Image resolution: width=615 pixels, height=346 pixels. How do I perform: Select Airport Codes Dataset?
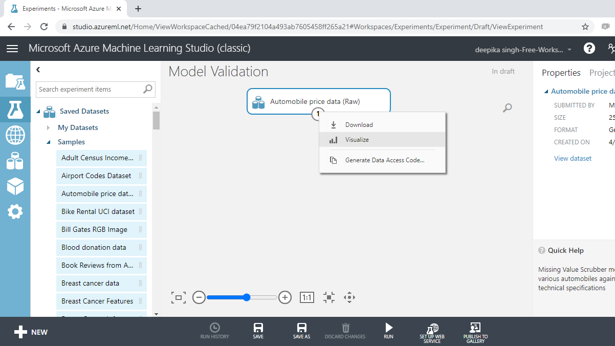point(102,176)
